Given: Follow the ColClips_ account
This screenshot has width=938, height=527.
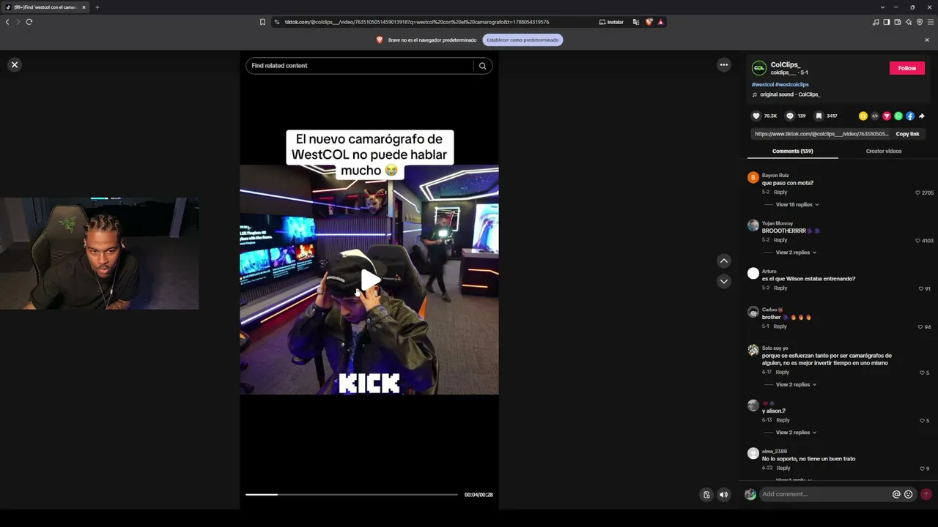Looking at the screenshot, I should pos(907,68).
